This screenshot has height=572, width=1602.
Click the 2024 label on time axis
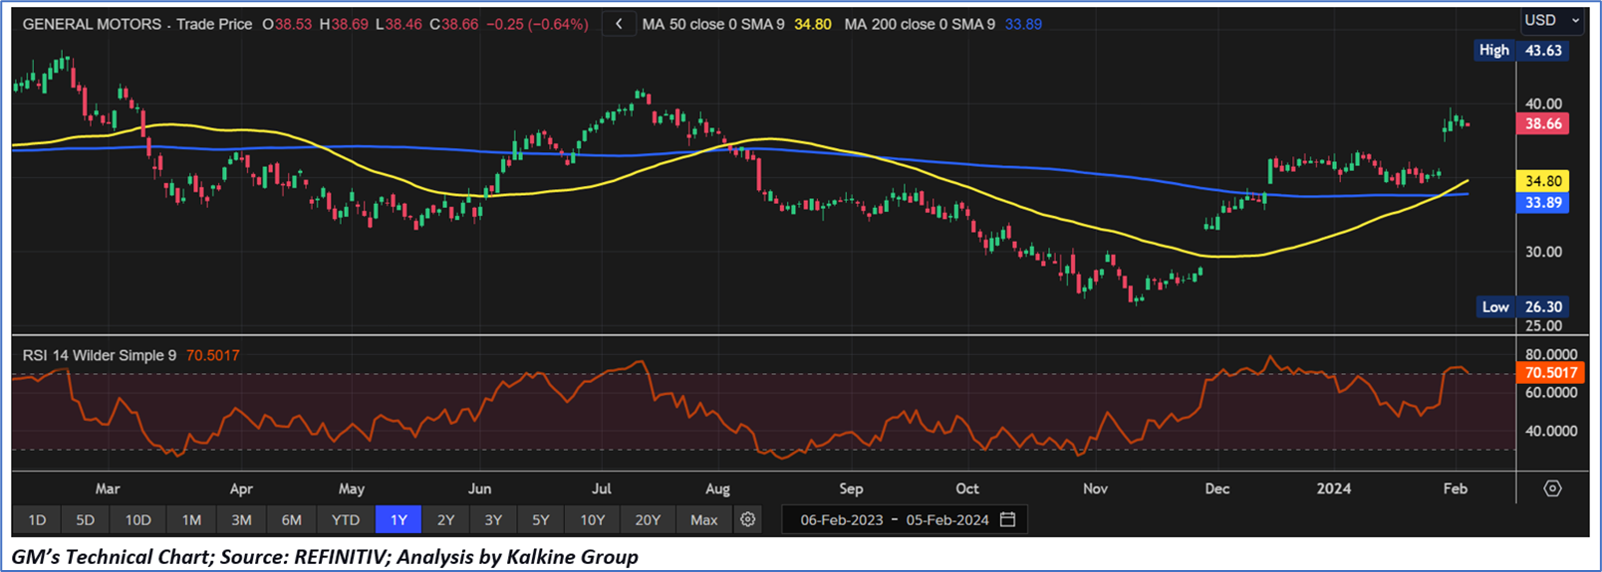click(1334, 488)
